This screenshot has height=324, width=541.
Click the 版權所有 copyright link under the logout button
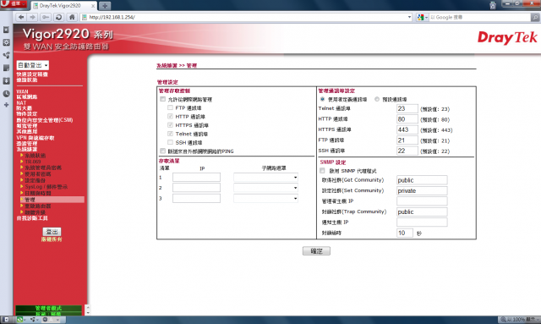click(x=52, y=239)
